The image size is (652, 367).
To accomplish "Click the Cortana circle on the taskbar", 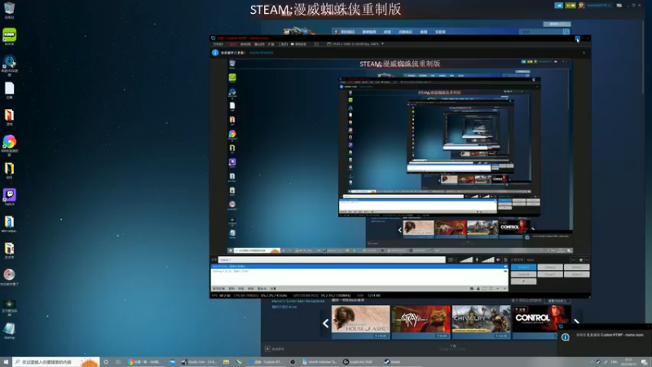I will tap(106, 362).
